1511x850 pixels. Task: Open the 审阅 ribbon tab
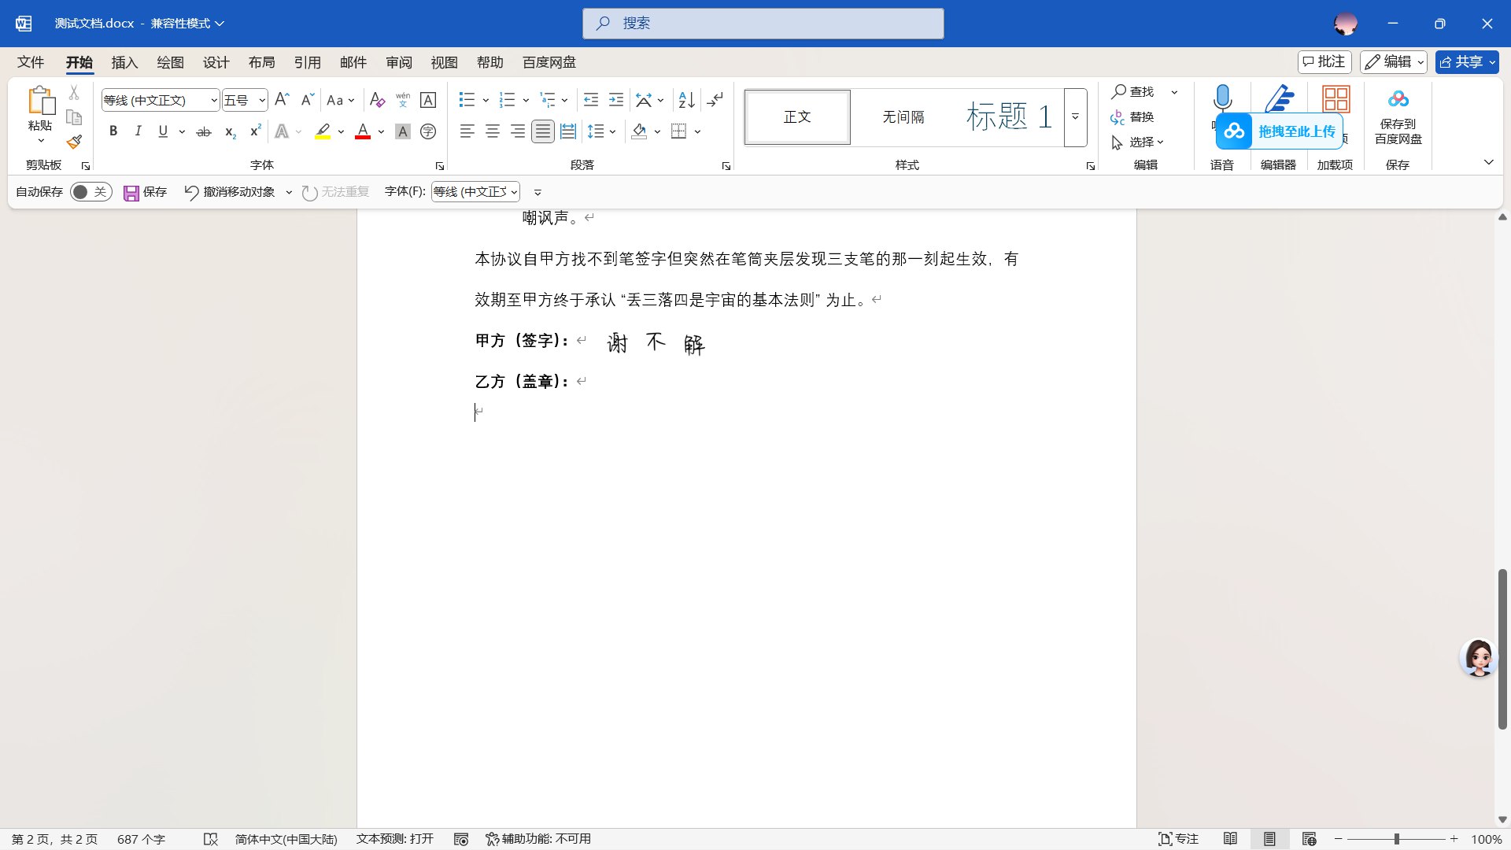tap(399, 62)
